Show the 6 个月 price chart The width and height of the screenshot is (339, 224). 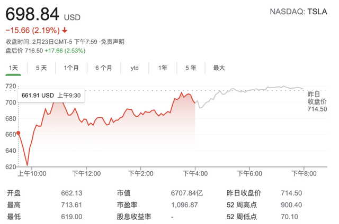coord(104,68)
